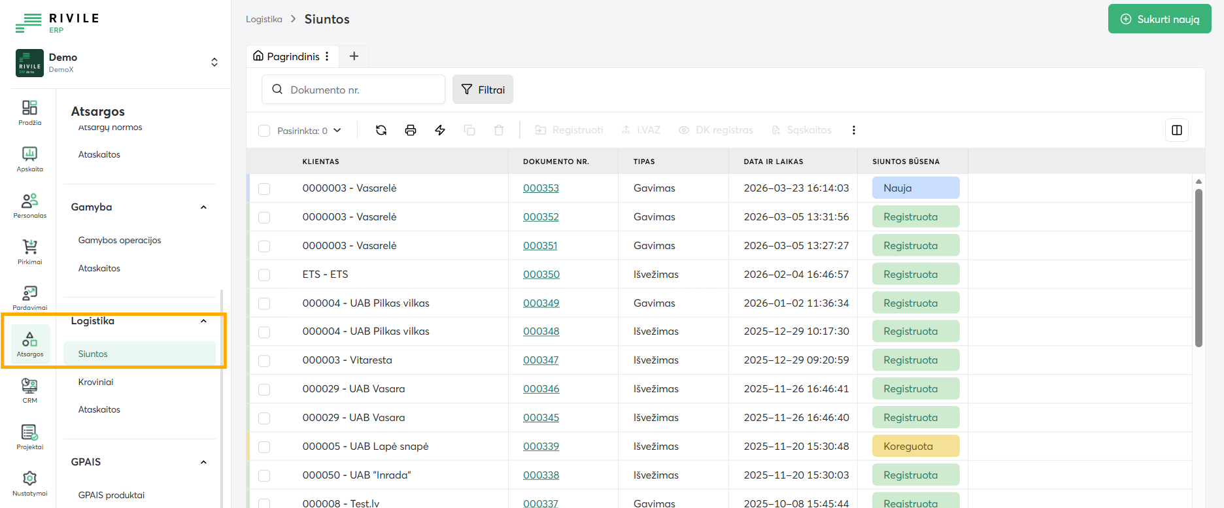Tick the checkbox for document 000353 row
Image resolution: width=1224 pixels, height=508 pixels.
click(264, 189)
